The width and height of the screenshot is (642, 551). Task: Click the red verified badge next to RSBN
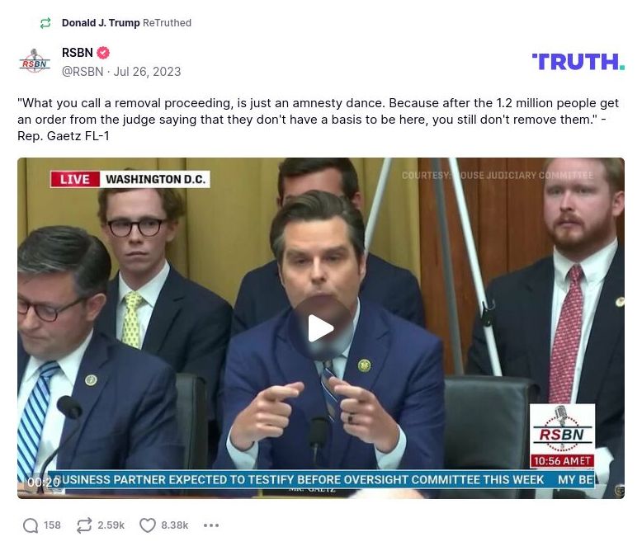pos(103,53)
